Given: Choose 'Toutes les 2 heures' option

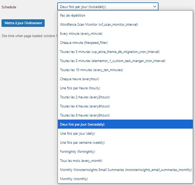Looking at the screenshot, I should coord(125,97).
